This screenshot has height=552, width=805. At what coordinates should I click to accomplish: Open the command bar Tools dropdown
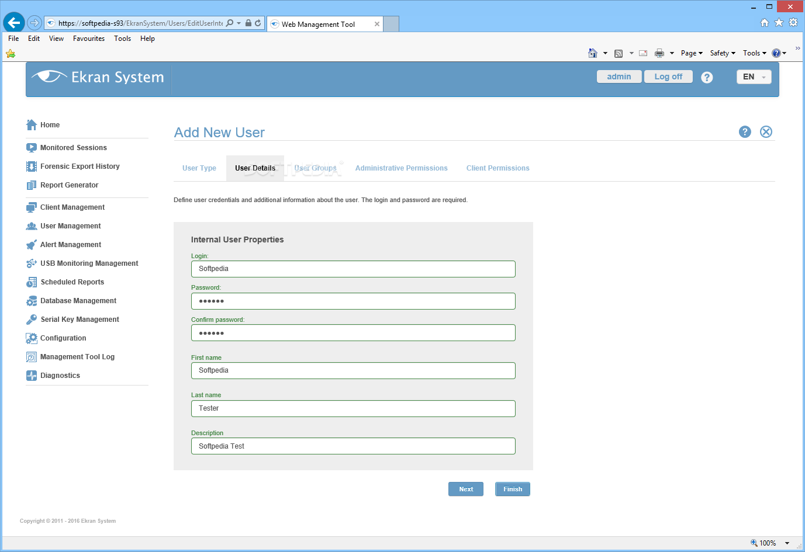(755, 53)
